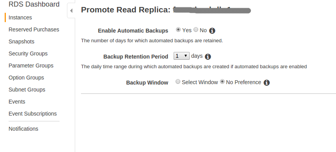View Option Groups
The image size is (336, 152).
26,78
